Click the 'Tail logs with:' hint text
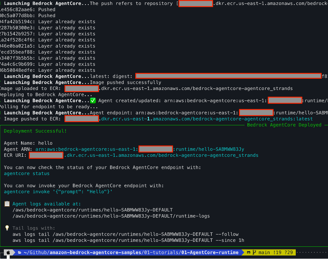This screenshot has width=328, height=259. click(x=34, y=228)
